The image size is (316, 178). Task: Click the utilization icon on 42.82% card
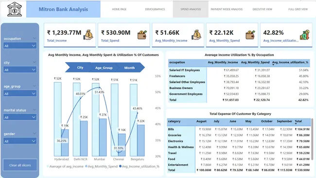(304, 35)
